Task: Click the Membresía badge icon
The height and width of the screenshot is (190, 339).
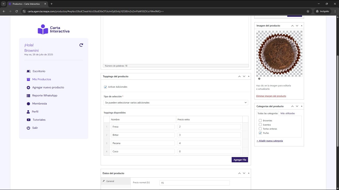Action: point(28,104)
